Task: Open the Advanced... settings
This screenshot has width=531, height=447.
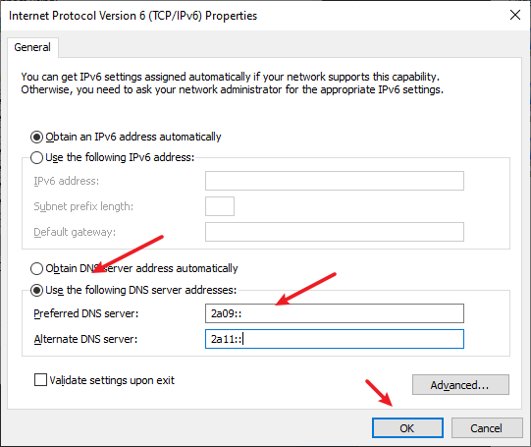Action: tap(460, 385)
